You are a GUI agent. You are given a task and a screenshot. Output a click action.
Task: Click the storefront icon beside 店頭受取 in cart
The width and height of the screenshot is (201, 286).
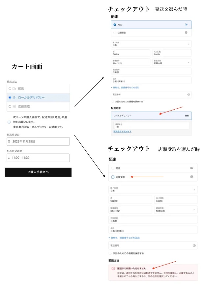pos(14,107)
